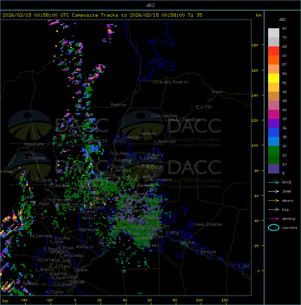Click the 'Potrerillos' map label
The image size is (301, 305).
pyautogui.click(x=60, y=200)
